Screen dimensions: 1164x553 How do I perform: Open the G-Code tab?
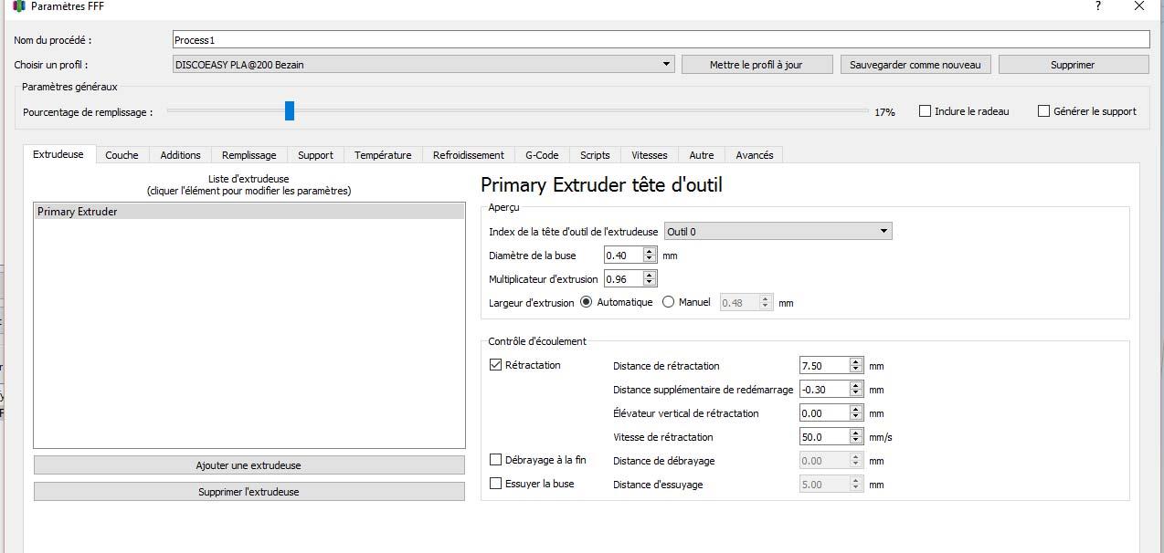(542, 155)
